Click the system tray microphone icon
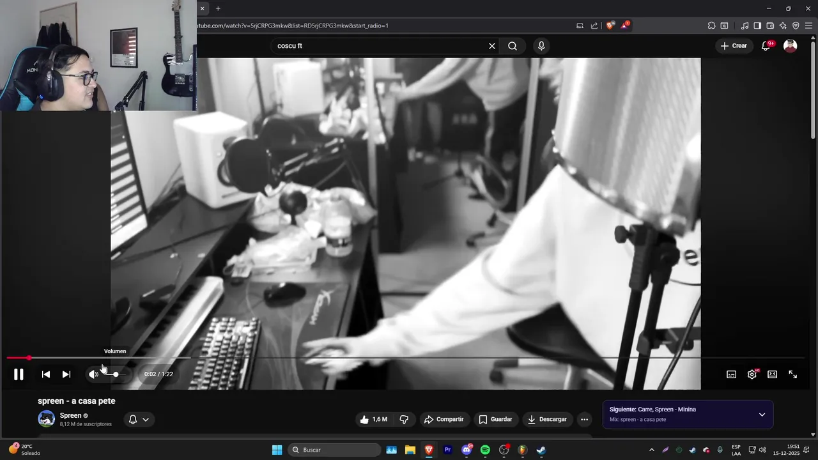Viewport: 818px width, 460px height. pyautogui.click(x=720, y=450)
